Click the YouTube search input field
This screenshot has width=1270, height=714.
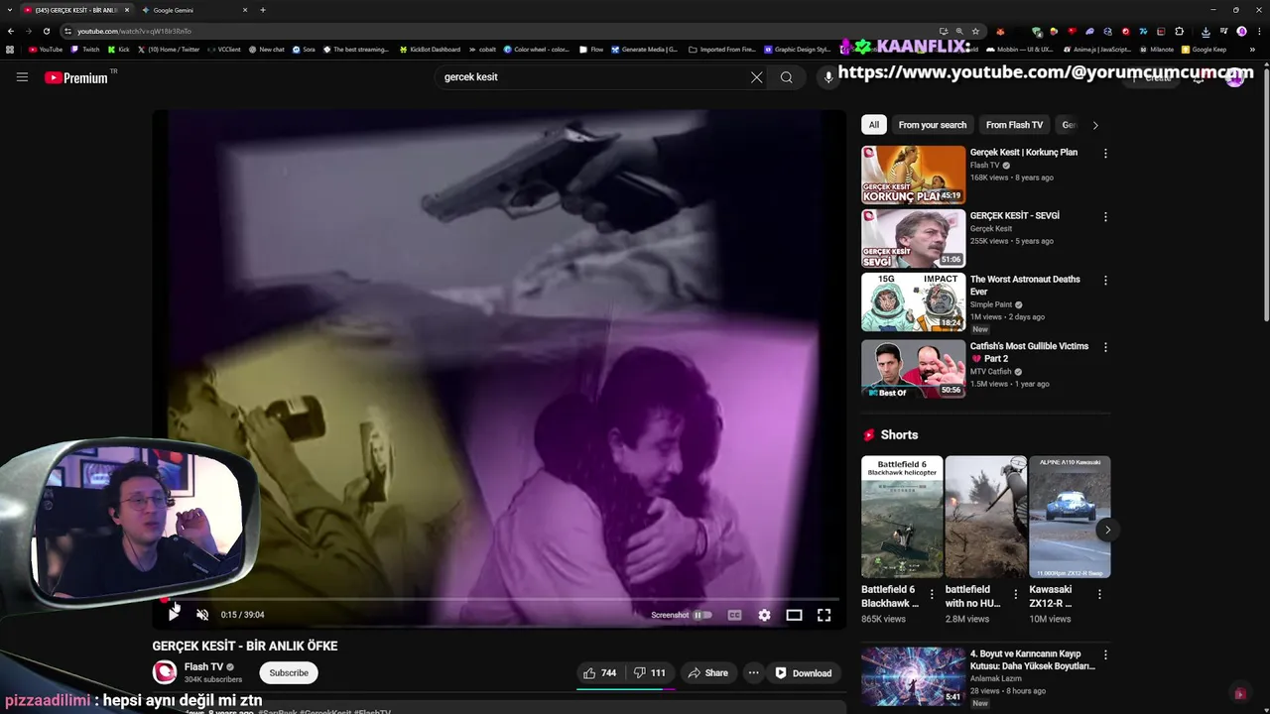[x=590, y=77]
